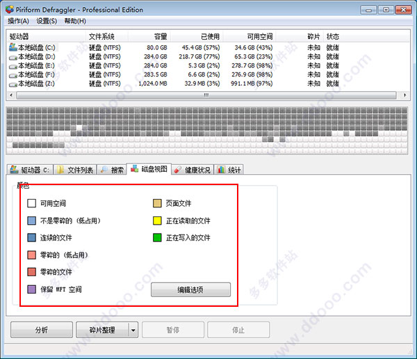Click the 278.7 GB (98%) free value
417x359 pixels.
(x=252, y=66)
